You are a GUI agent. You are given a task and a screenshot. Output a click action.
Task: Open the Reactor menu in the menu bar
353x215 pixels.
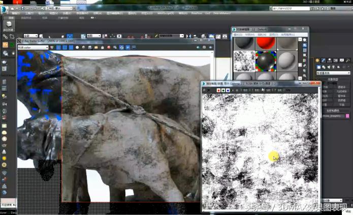point(197,13)
